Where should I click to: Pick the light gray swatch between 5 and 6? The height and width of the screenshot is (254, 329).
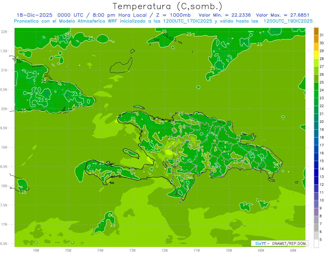[316, 236]
